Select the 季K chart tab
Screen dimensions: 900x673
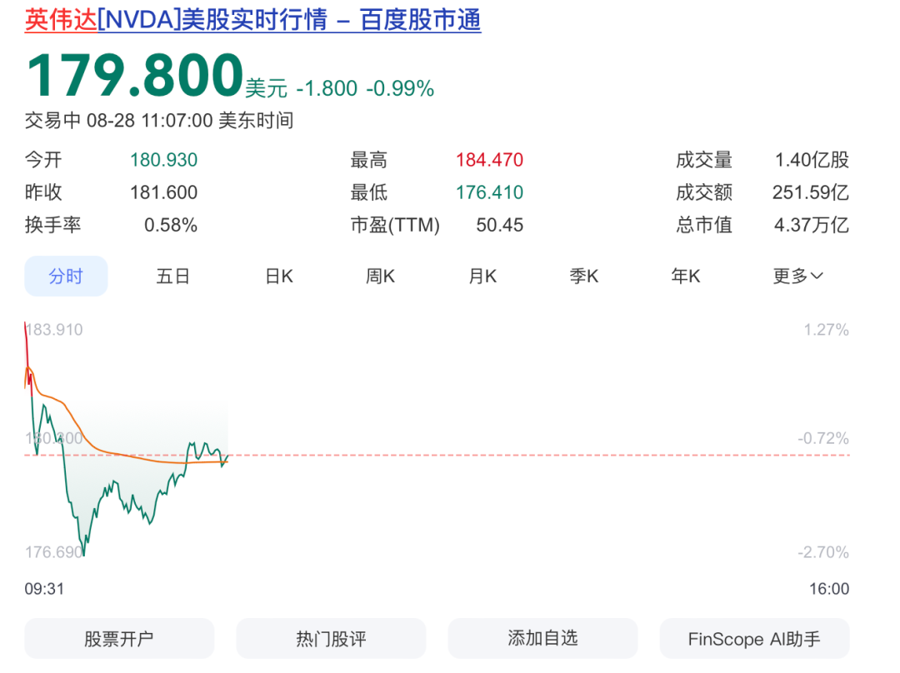pyautogui.click(x=583, y=277)
